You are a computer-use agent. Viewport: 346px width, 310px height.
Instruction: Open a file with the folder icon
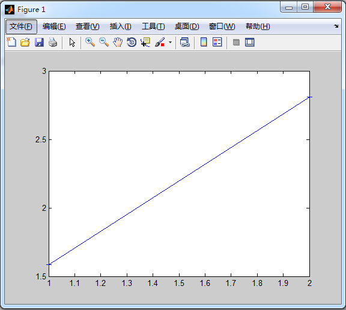coord(25,42)
